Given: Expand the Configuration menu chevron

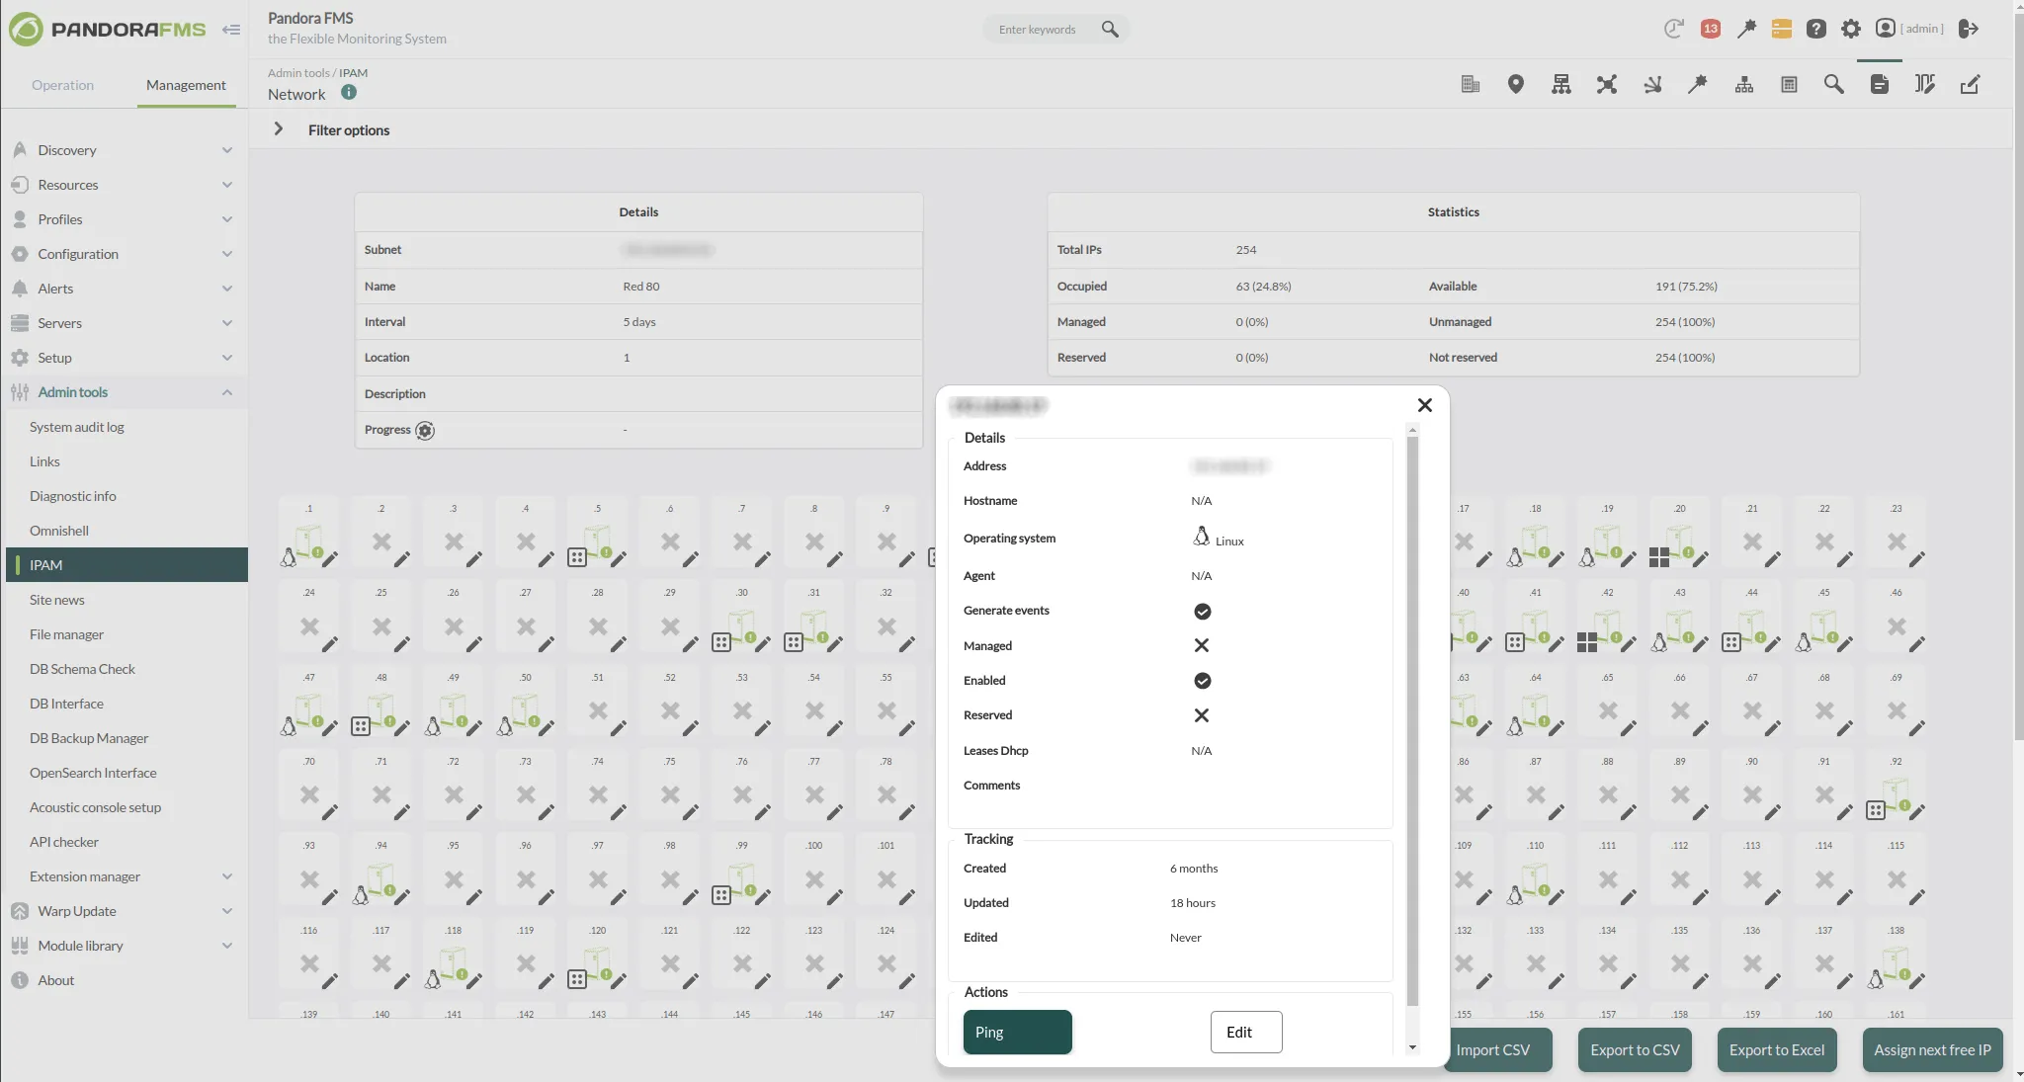Looking at the screenshot, I should (227, 254).
